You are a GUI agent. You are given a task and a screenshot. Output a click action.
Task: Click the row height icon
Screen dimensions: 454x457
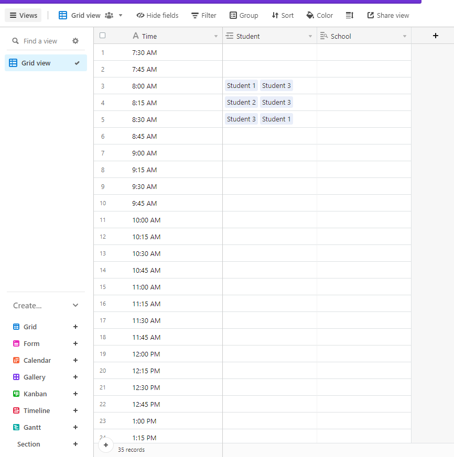(350, 16)
